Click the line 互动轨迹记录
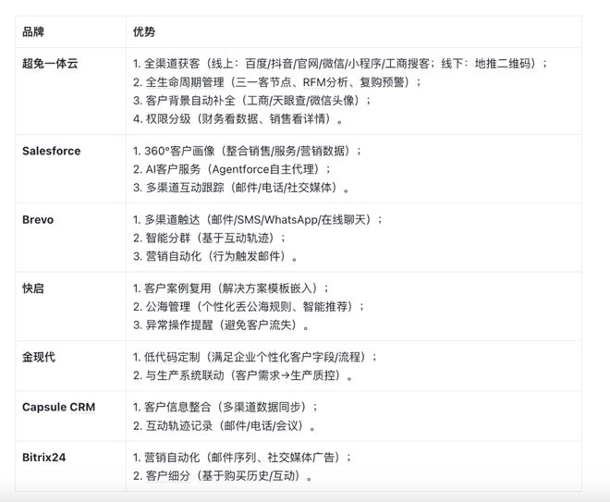The height and width of the screenshot is (502, 610). pos(224,425)
